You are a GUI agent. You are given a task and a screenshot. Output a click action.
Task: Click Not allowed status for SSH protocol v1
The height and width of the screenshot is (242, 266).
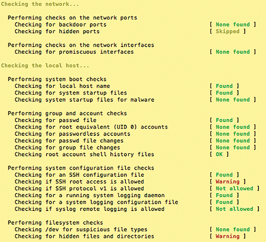click(234, 188)
